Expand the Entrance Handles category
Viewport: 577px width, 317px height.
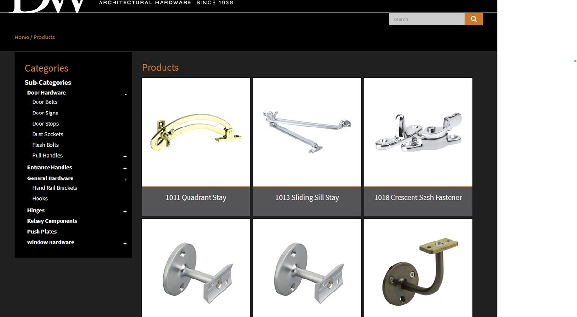point(125,169)
